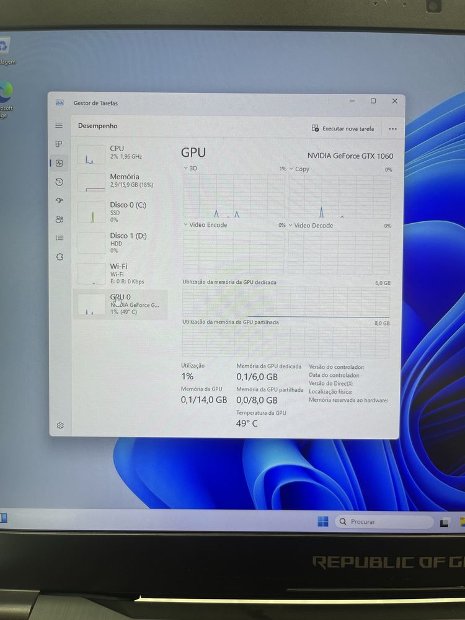This screenshot has width=465, height=620.
Task: Click Executar nova tarefa button
Action: 342,128
